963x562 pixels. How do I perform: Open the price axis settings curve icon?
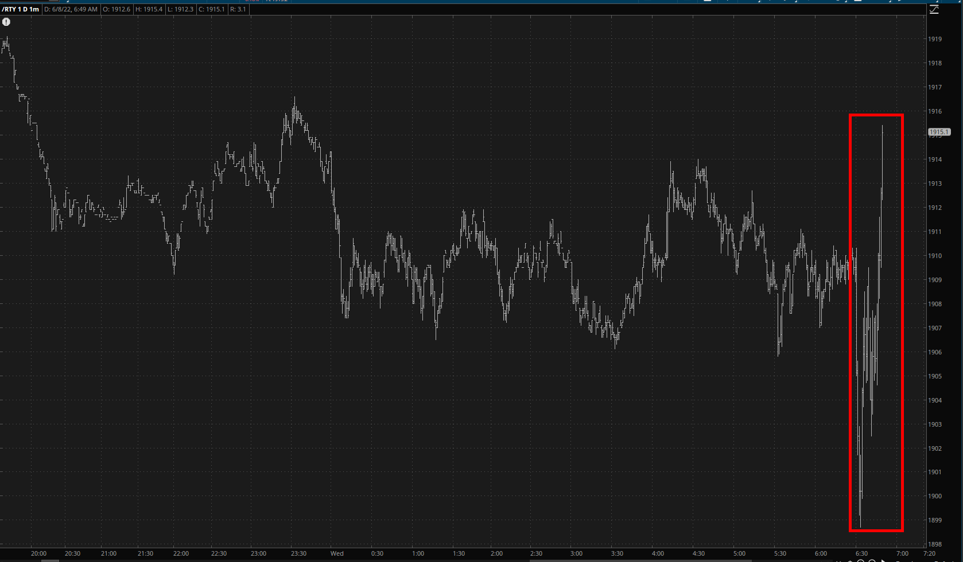tap(934, 10)
